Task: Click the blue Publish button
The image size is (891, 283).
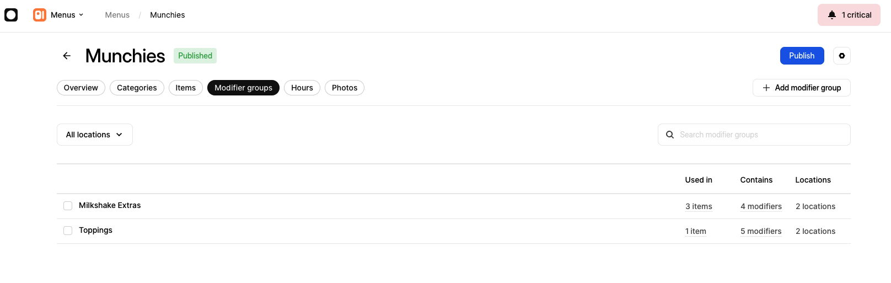Action: [802, 56]
